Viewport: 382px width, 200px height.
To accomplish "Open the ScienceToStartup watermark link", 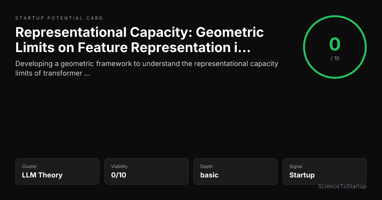I will tap(342, 186).
